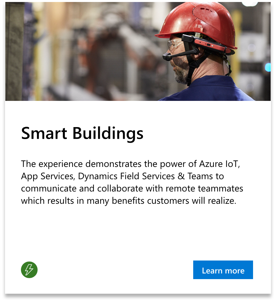Viewport: 276px width, 302px height.
Task: Open the Smart Buildings card title
Action: 82,133
